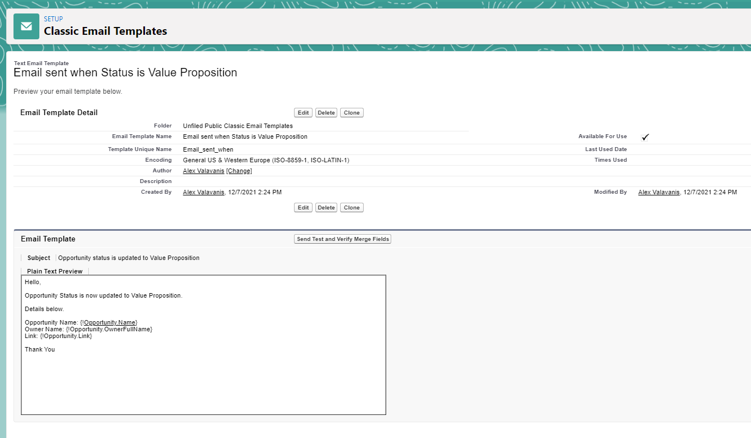This screenshot has height=438, width=751.
Task: Click the SETUP breadcrumb label
Action: (53, 19)
